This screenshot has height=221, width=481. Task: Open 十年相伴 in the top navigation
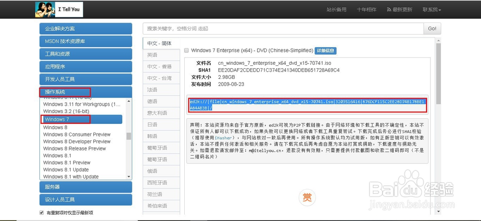367,10
